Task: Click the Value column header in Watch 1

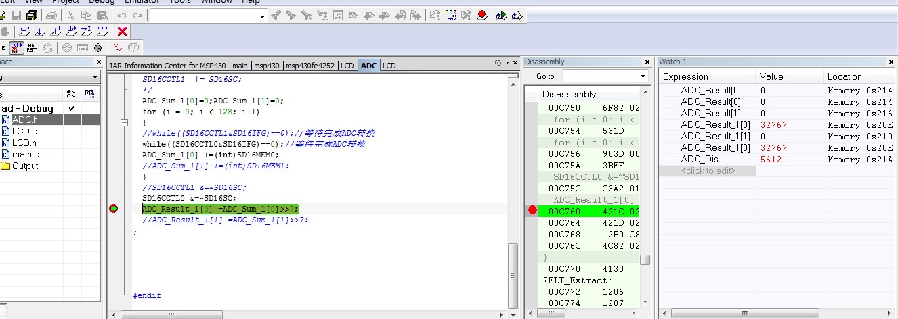Action: [788, 76]
